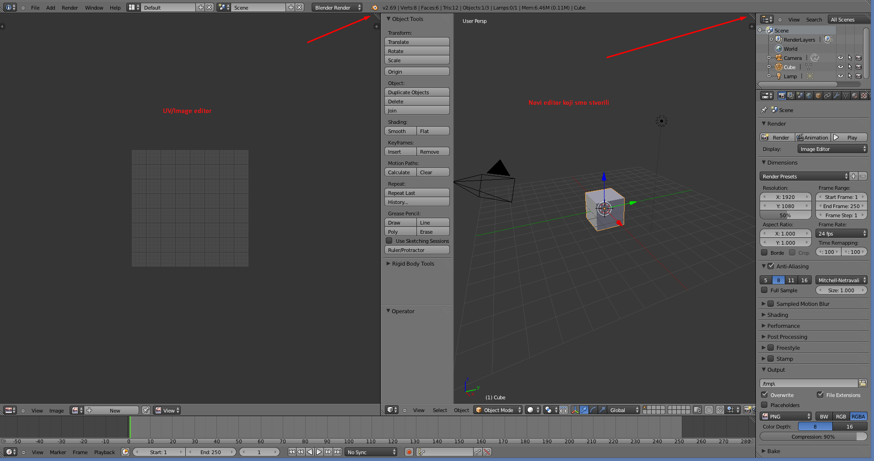
Task: Enable the Placeholders checkbox
Action: [x=764, y=405]
